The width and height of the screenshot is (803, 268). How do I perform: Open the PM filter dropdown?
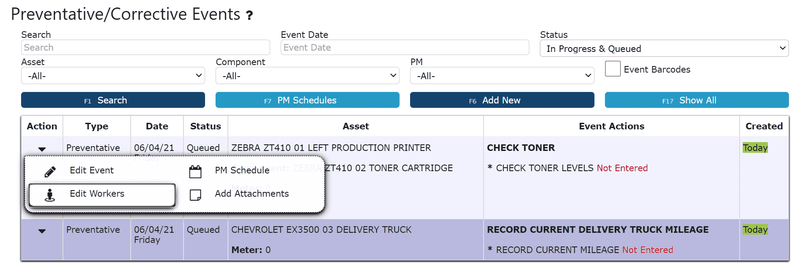click(x=502, y=76)
